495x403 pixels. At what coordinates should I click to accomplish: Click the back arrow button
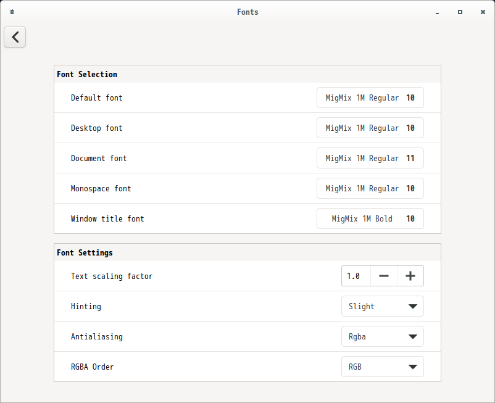[15, 37]
